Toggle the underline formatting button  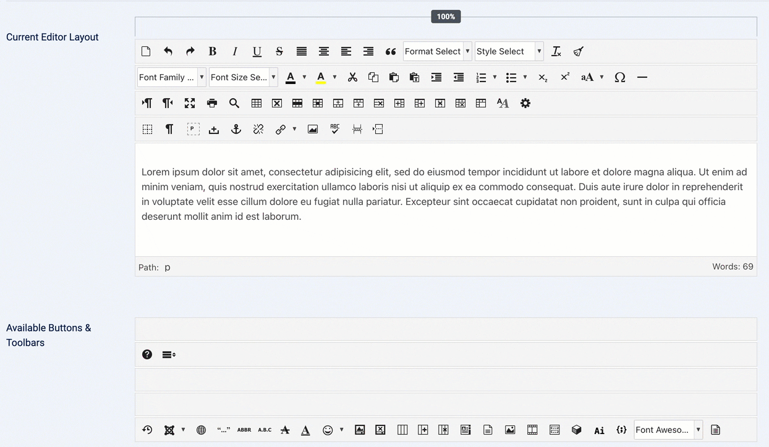click(257, 52)
